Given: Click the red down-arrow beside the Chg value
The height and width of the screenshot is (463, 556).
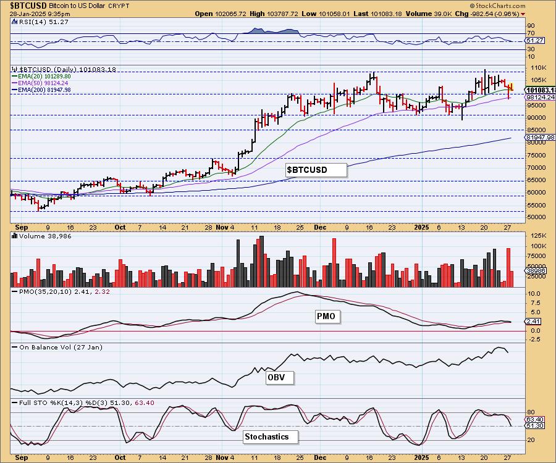Looking at the screenshot, I should 523,14.
